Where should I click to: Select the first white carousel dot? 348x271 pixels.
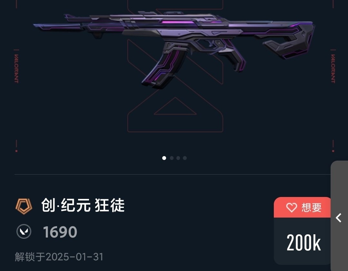(164, 158)
